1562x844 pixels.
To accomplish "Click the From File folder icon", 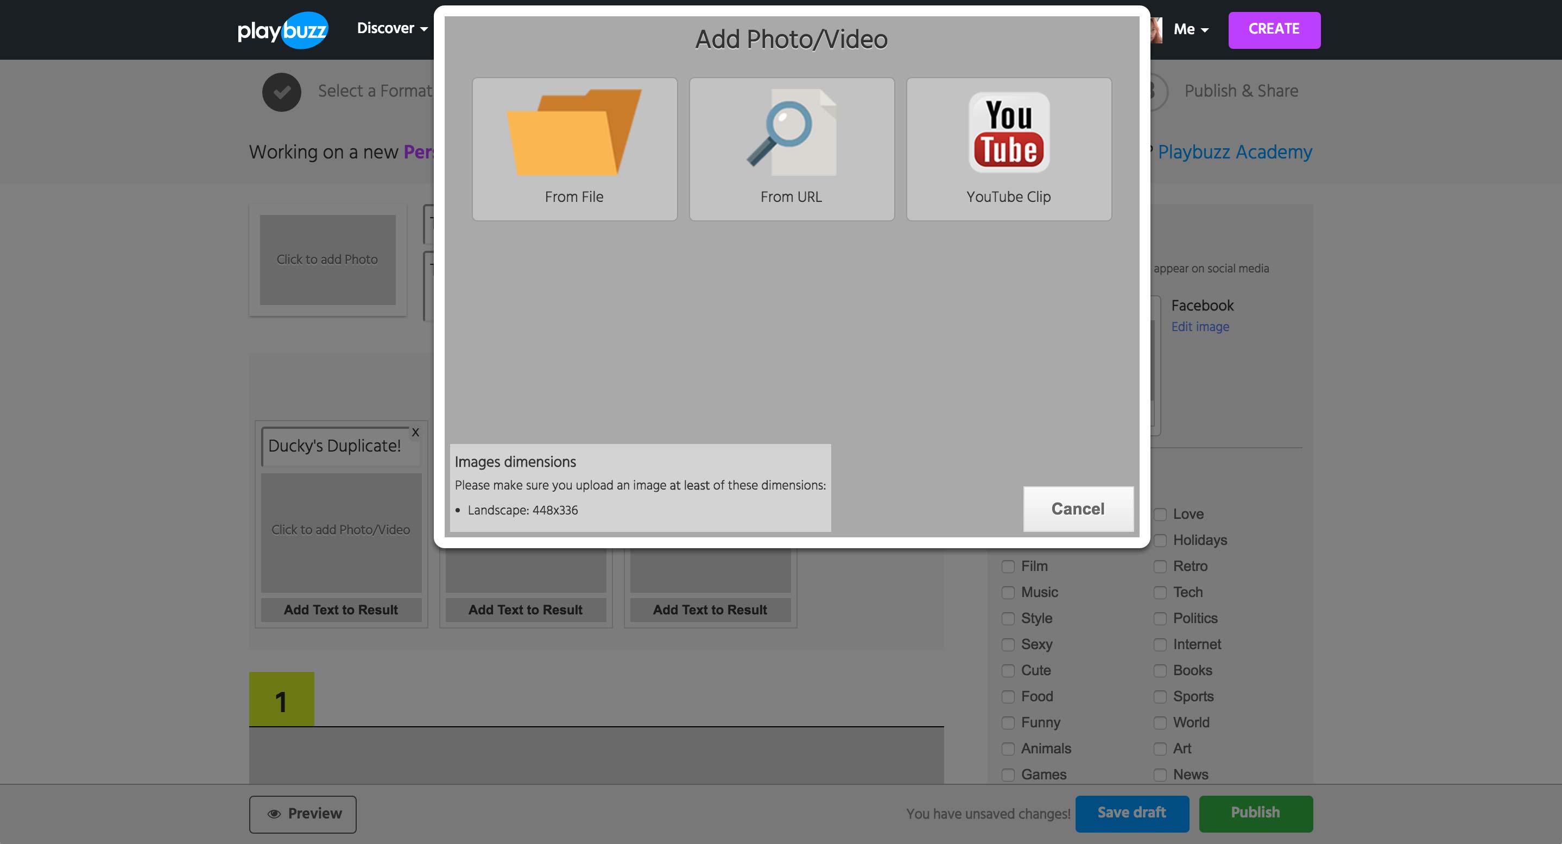I will (574, 134).
